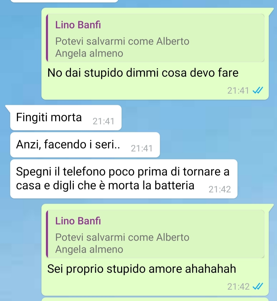The width and height of the screenshot is (277, 301).
Task: Open the first quoted Lino Banfi reply
Action: pos(155,38)
